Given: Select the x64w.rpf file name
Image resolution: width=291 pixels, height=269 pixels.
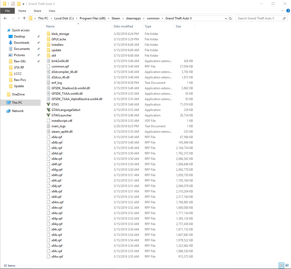Looking at the screenshot, I should (x=57, y=257).
